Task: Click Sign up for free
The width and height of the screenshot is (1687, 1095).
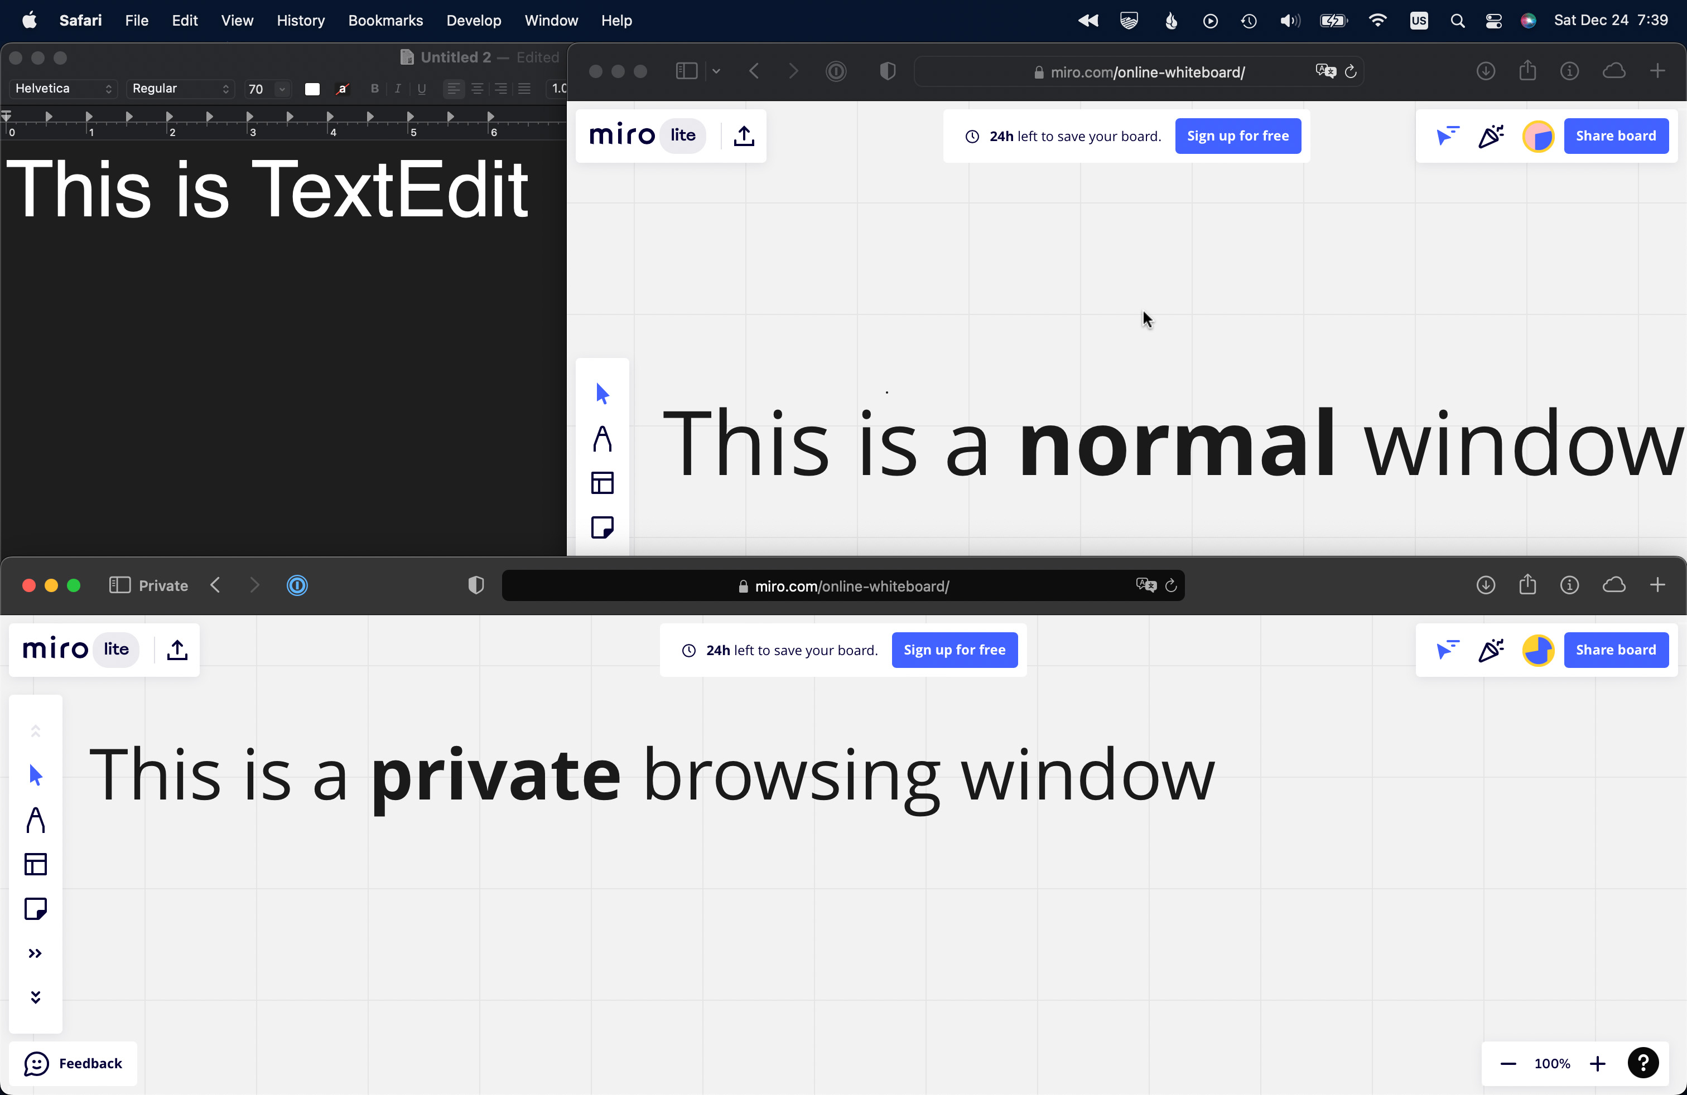Action: click(955, 650)
